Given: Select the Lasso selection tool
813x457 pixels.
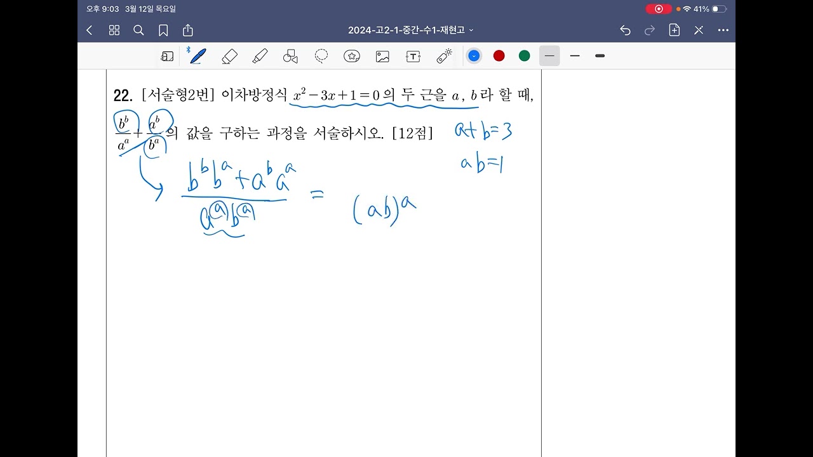Looking at the screenshot, I should pos(321,56).
